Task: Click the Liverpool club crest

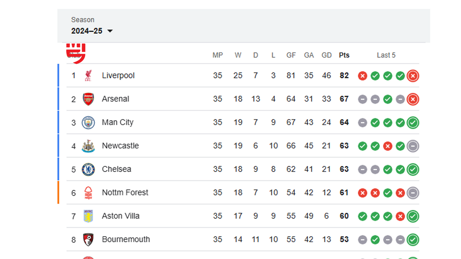Action: [x=88, y=76]
